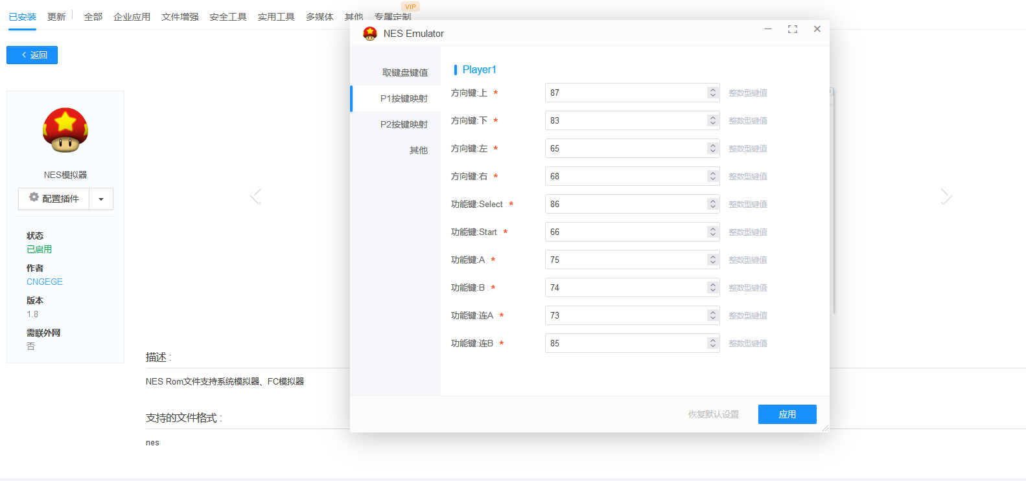Click input field for 功能键:Start containing 66

tap(632, 232)
